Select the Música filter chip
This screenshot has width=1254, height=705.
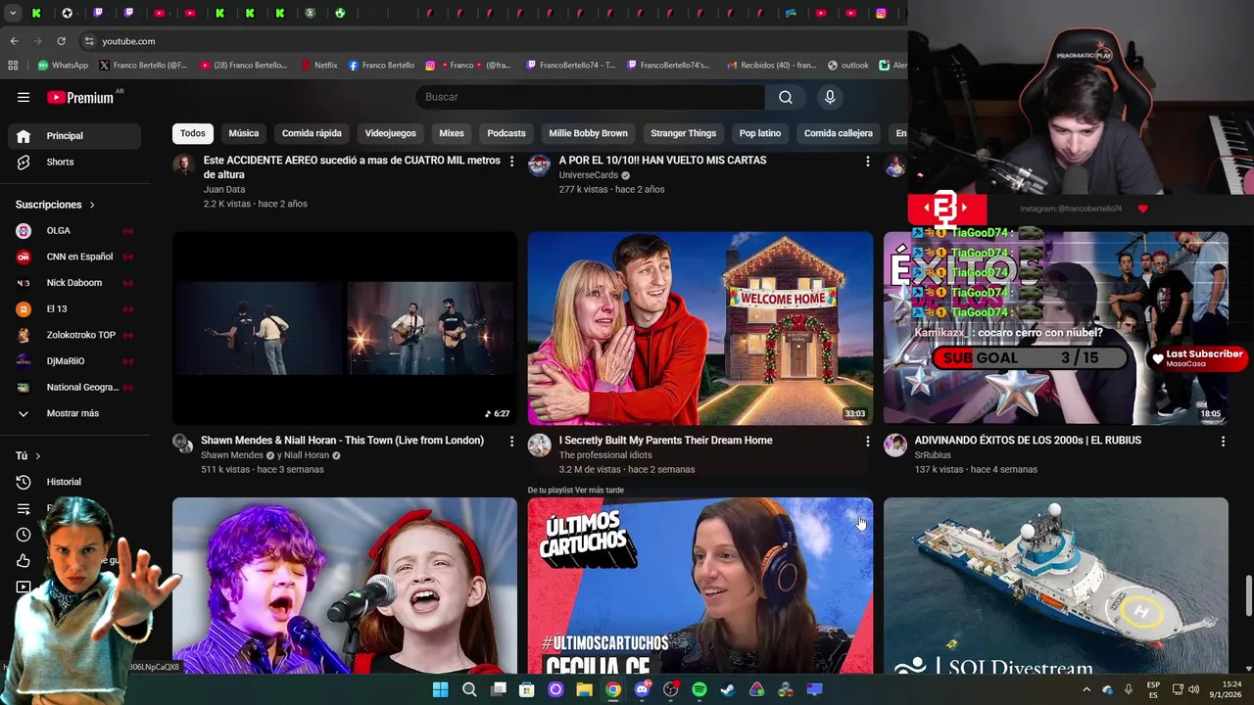(244, 133)
